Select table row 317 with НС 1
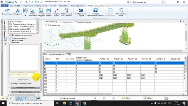This screenshot has width=188, height=106. click(114, 75)
